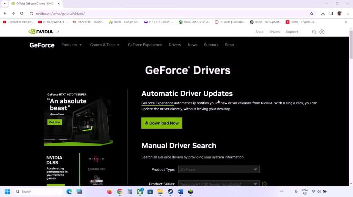Open the Gmail Inbox bookmark
The image size is (353, 197).
click(89, 22)
